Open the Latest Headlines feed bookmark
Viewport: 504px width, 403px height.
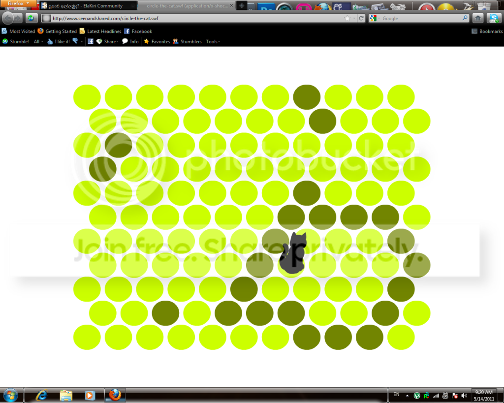pos(100,31)
